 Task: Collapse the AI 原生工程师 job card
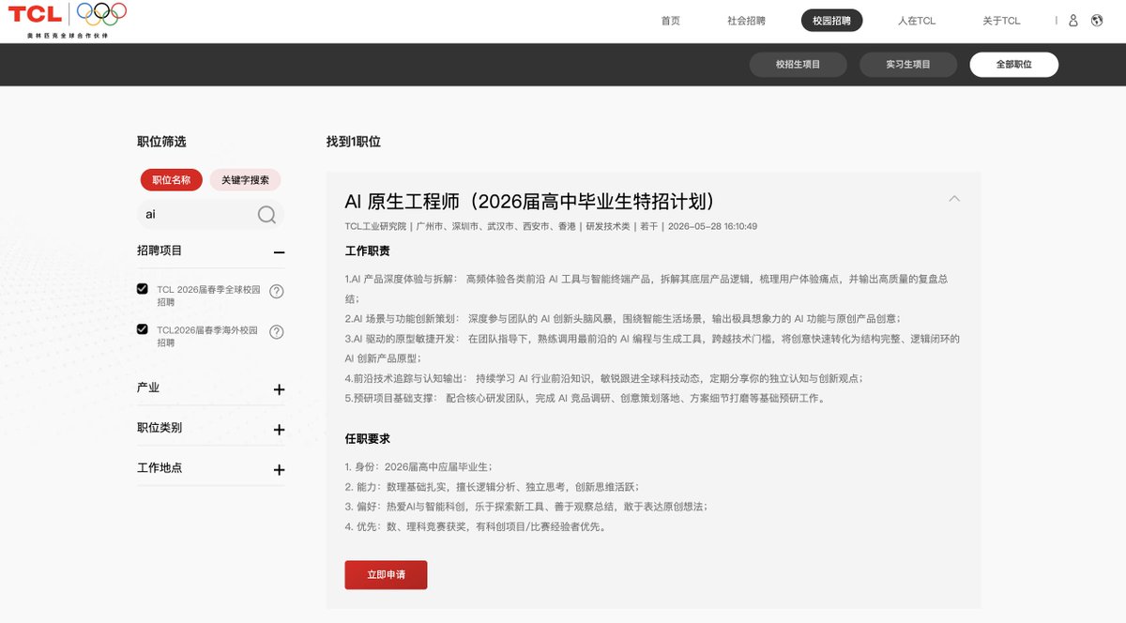tap(954, 199)
